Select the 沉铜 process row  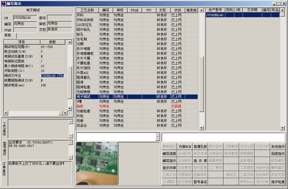pyautogui.click(x=137, y=44)
